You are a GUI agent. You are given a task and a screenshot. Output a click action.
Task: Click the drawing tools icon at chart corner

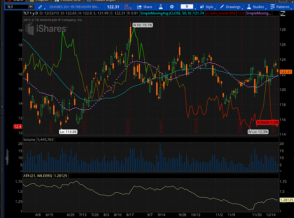pyautogui.click(x=283, y=14)
